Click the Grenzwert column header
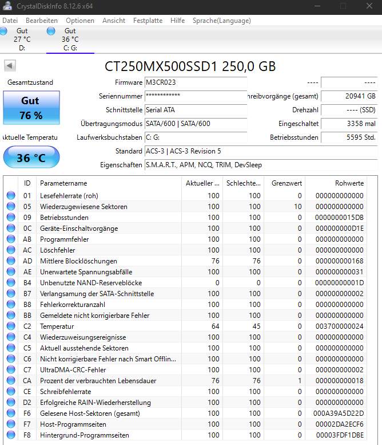382x445 pixels. (x=285, y=183)
